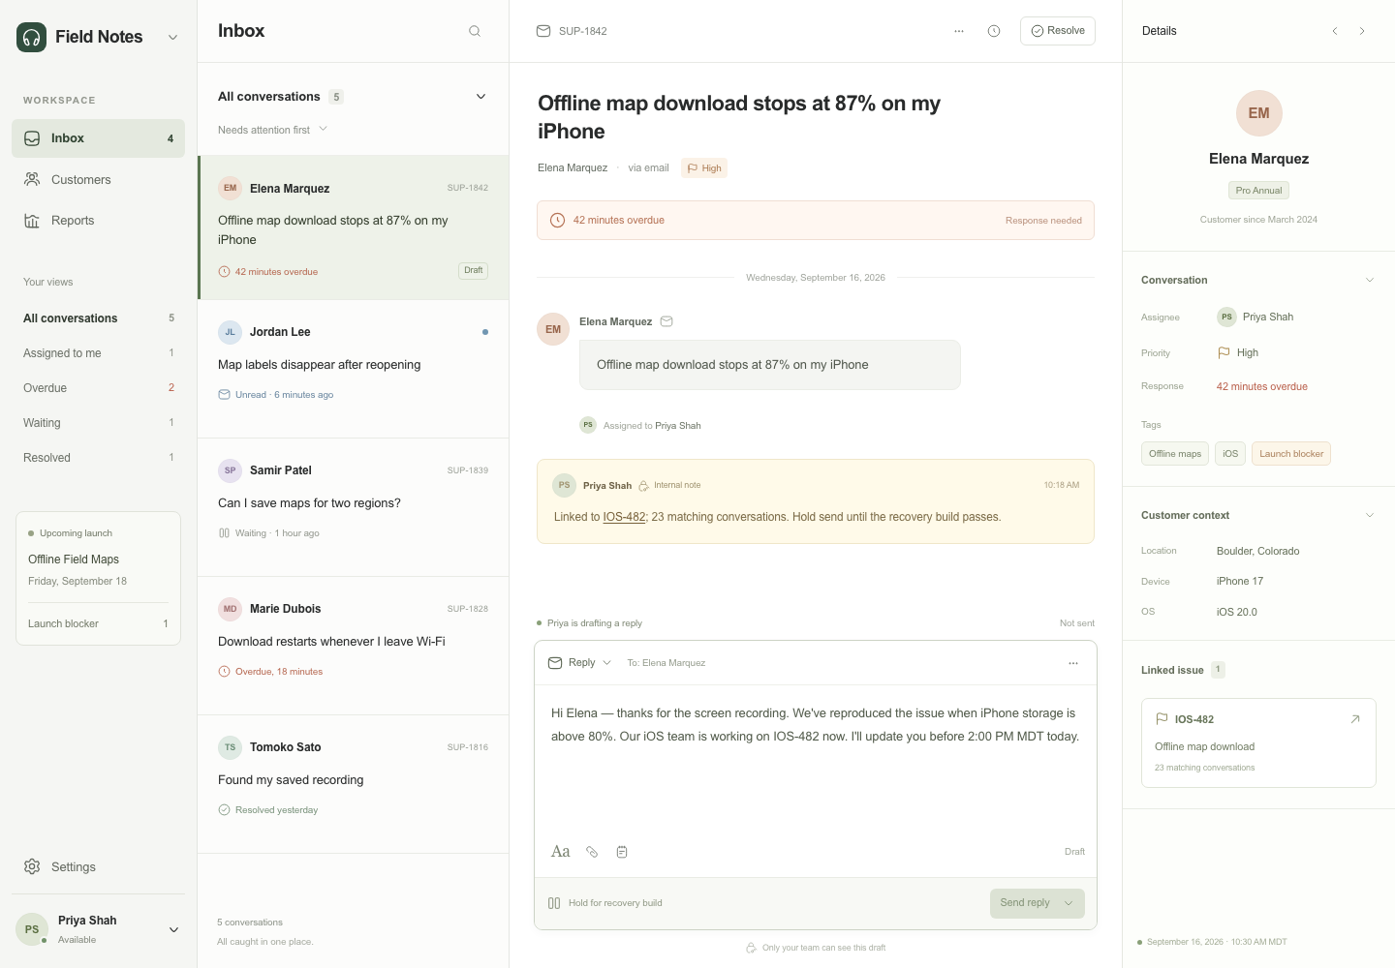Insert a link using the link icon
The height and width of the screenshot is (968, 1395).
coord(592,852)
